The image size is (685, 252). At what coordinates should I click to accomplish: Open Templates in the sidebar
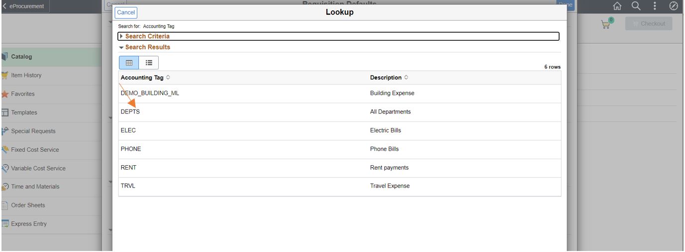[51, 113]
